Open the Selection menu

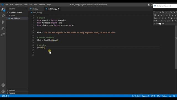pos(19,5)
